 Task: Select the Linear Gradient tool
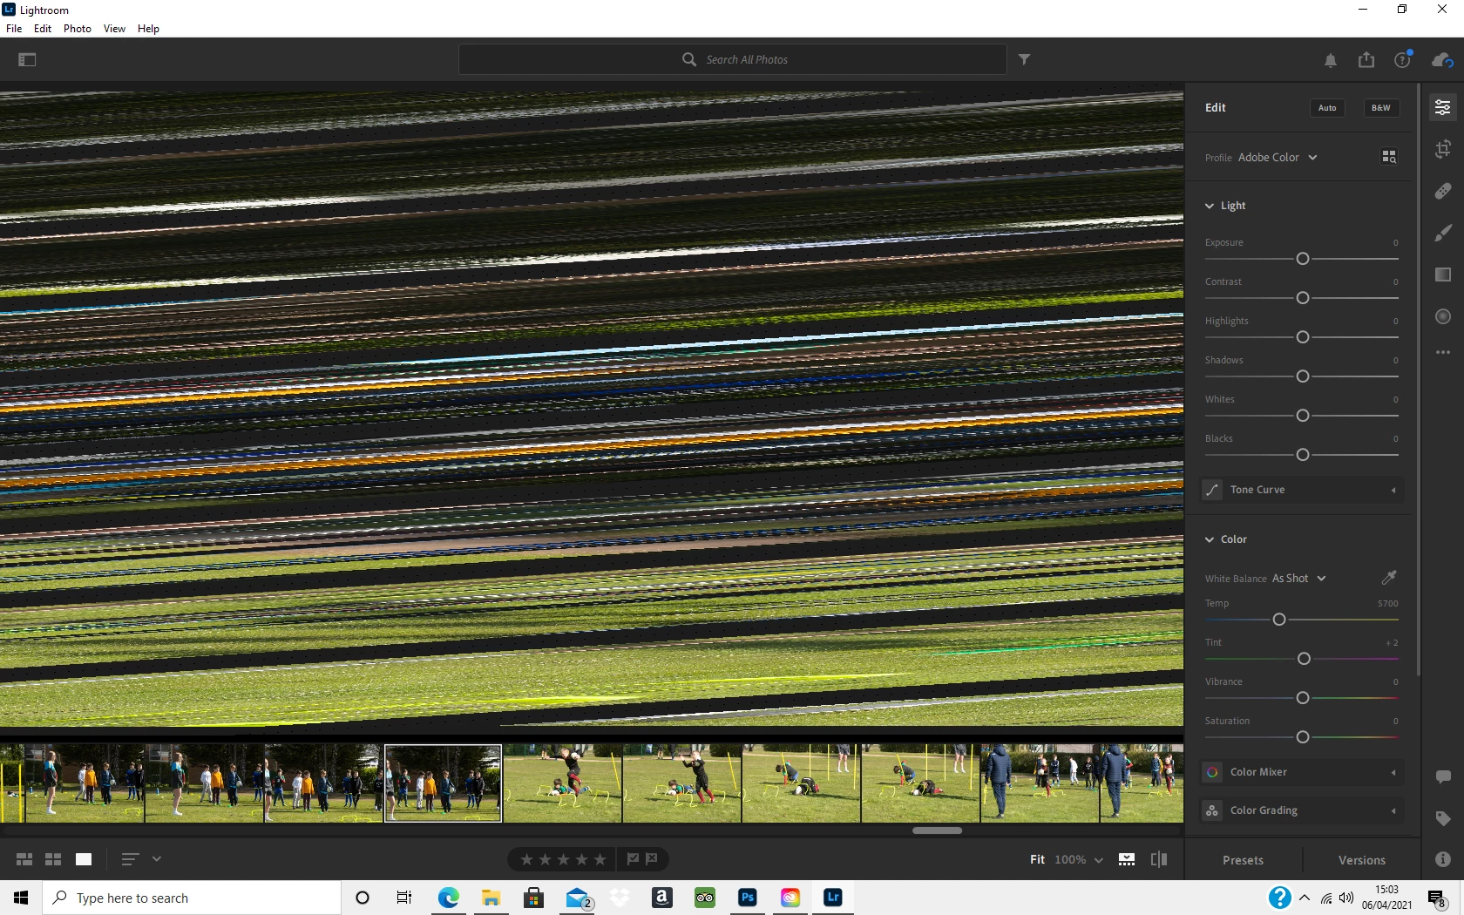(1443, 274)
